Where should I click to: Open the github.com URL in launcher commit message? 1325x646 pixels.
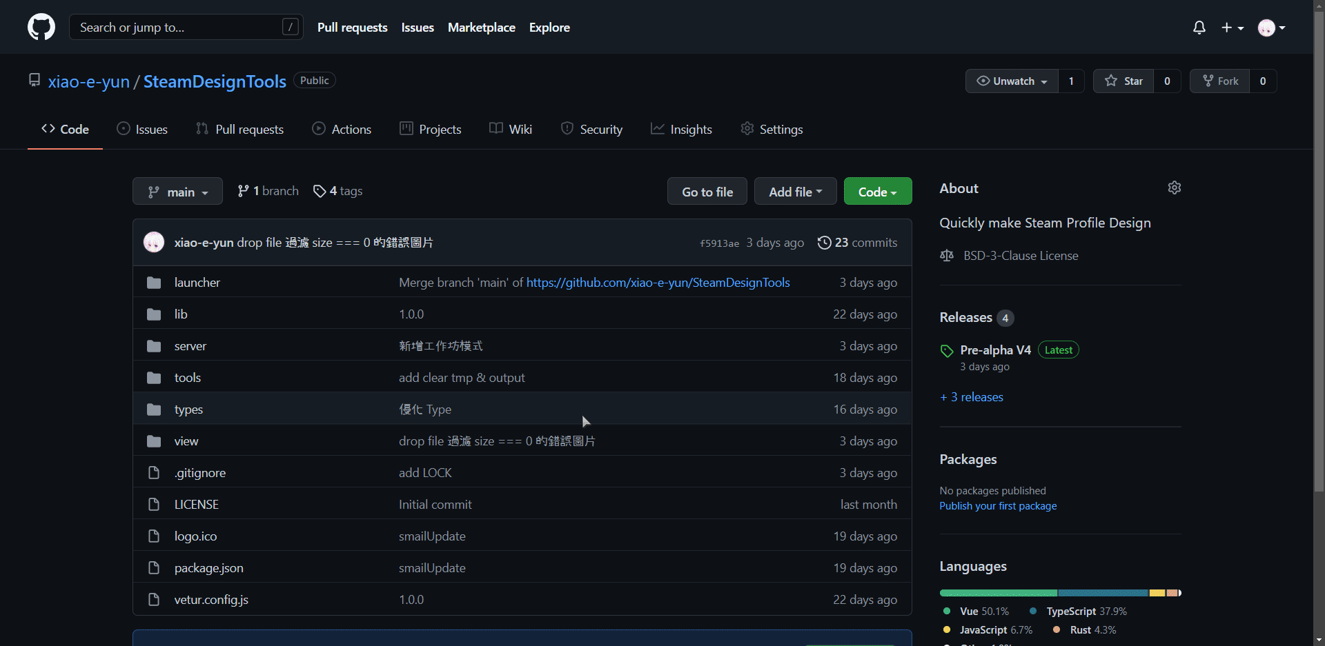[658, 283]
